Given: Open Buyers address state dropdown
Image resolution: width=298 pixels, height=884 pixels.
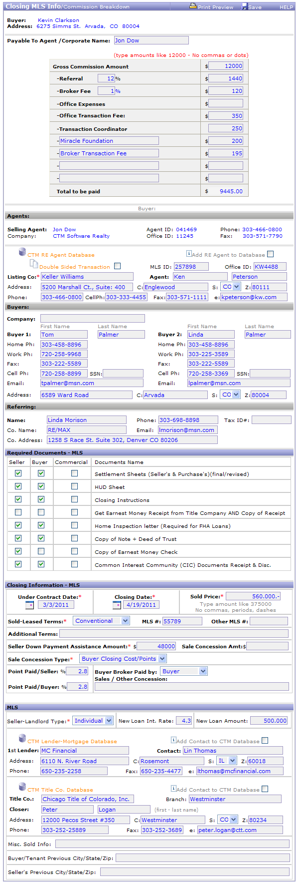Looking at the screenshot, I should click(x=231, y=395).
